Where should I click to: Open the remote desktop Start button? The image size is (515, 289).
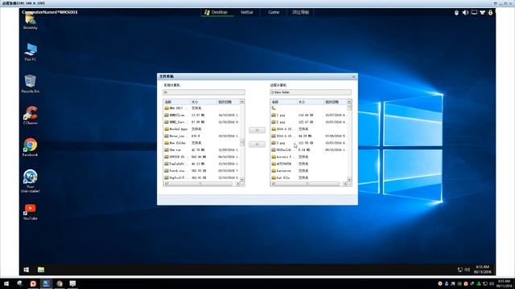coord(27,270)
